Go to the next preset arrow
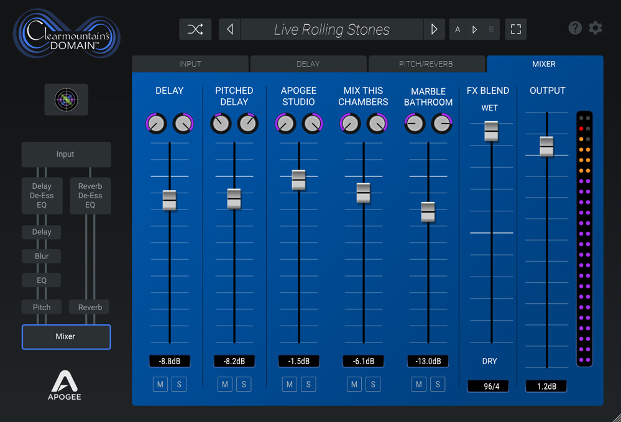 click(434, 29)
